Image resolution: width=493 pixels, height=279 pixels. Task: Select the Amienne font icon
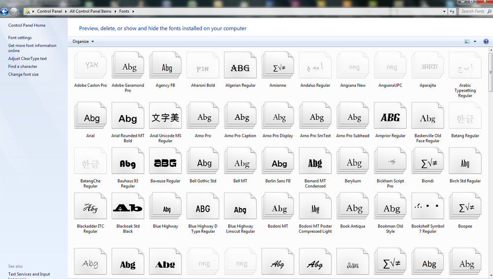pos(278,65)
